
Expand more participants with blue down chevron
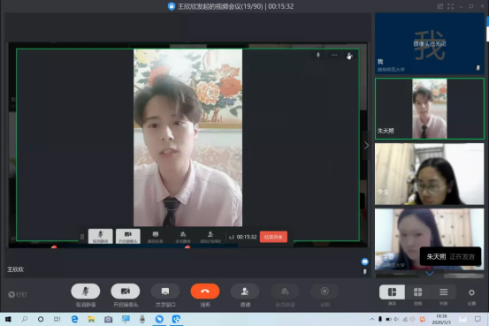click(x=430, y=274)
